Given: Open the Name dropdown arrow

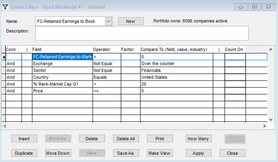Looking at the screenshot, I should (108, 21).
